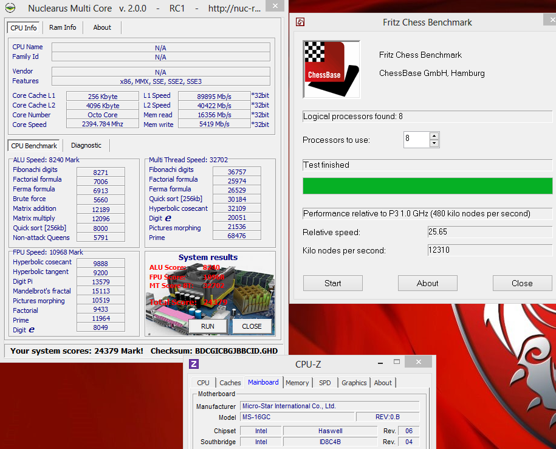Select the Mainboard tab in CPU-Z

point(264,382)
